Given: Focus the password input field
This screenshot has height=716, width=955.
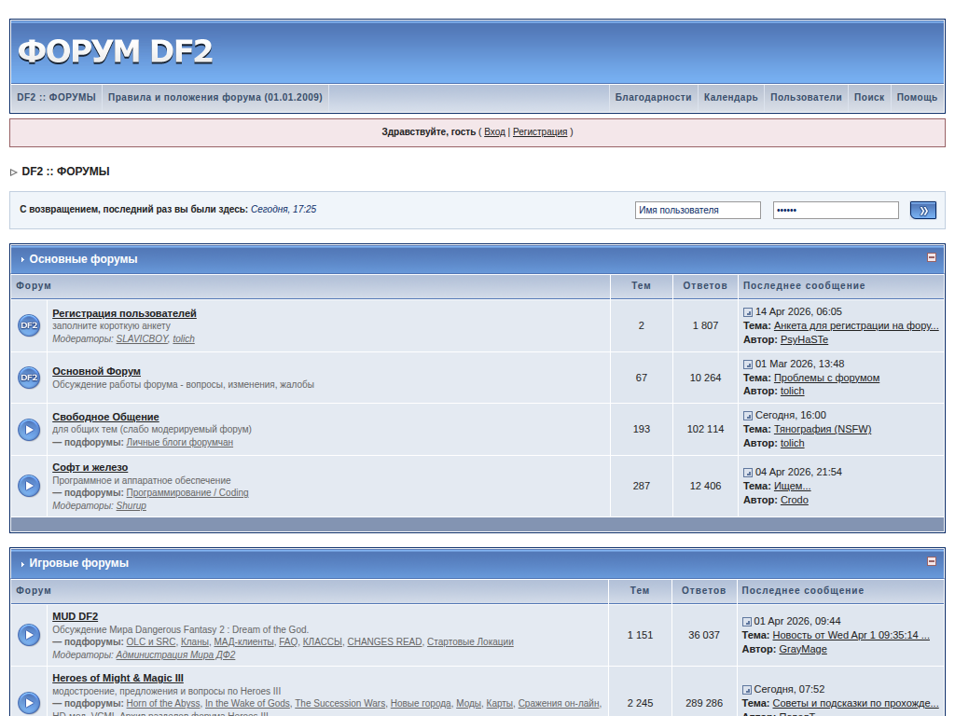Looking at the screenshot, I should point(835,211).
